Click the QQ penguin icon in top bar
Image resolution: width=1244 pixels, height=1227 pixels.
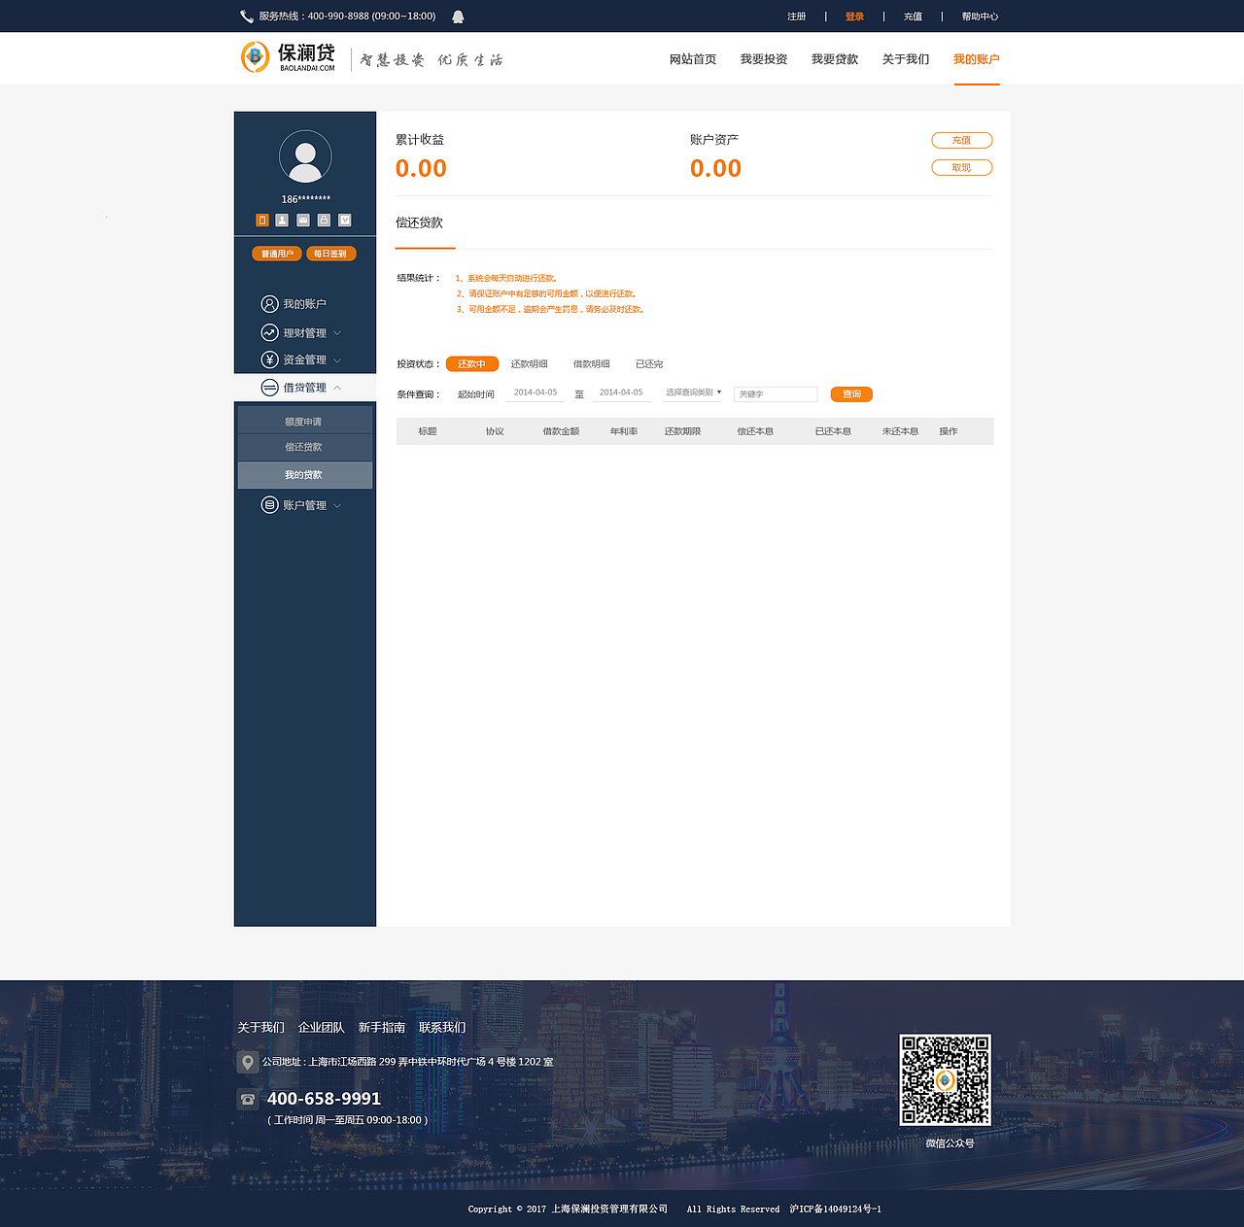(x=458, y=17)
